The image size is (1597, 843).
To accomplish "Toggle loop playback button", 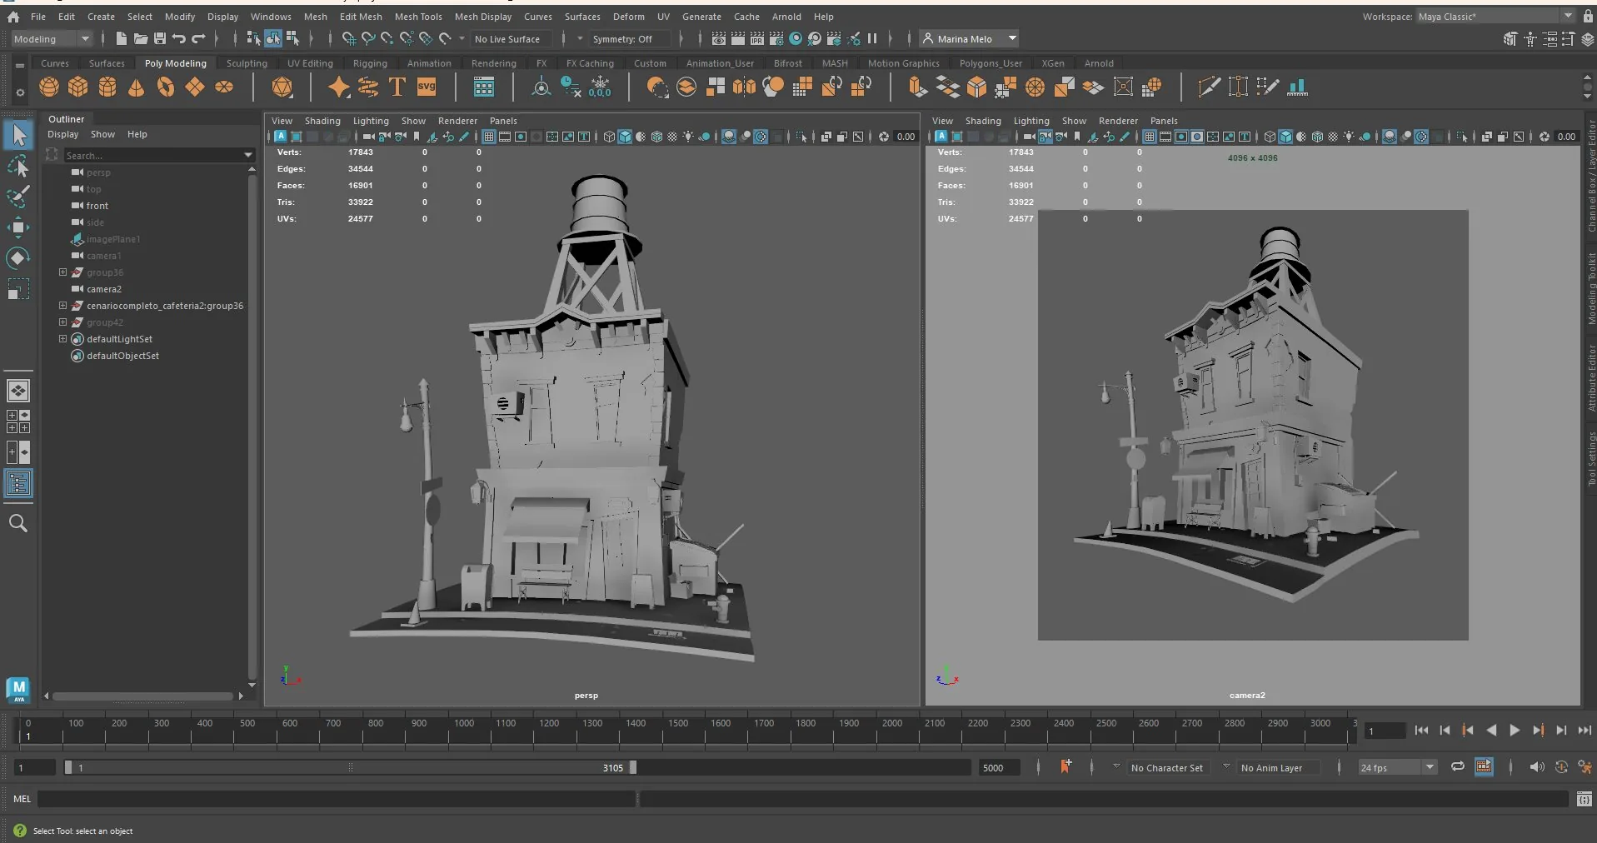I will coord(1457,767).
